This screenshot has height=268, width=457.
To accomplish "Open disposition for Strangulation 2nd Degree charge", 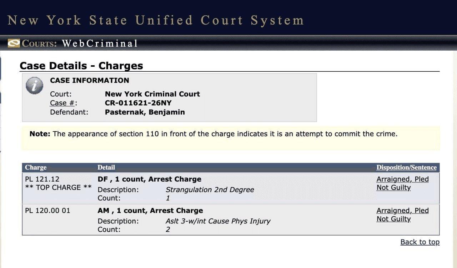I will 402,183.
